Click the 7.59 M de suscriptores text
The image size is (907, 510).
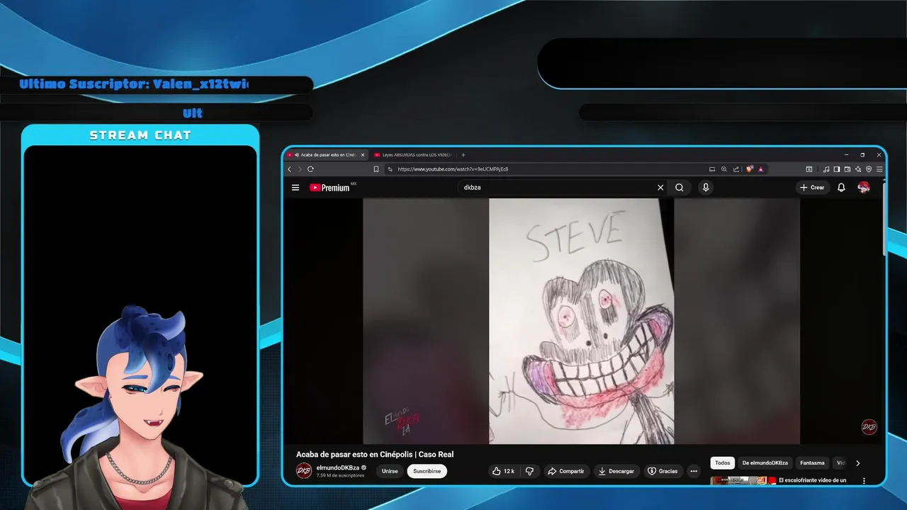(x=340, y=475)
